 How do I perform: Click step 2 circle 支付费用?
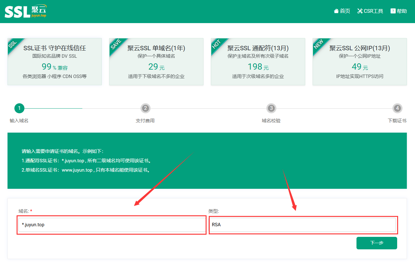pos(145,108)
